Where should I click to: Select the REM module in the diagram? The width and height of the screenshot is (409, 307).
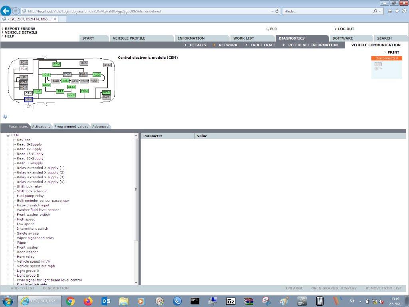[106, 92]
